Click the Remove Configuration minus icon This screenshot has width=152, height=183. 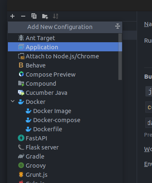tap(23, 16)
